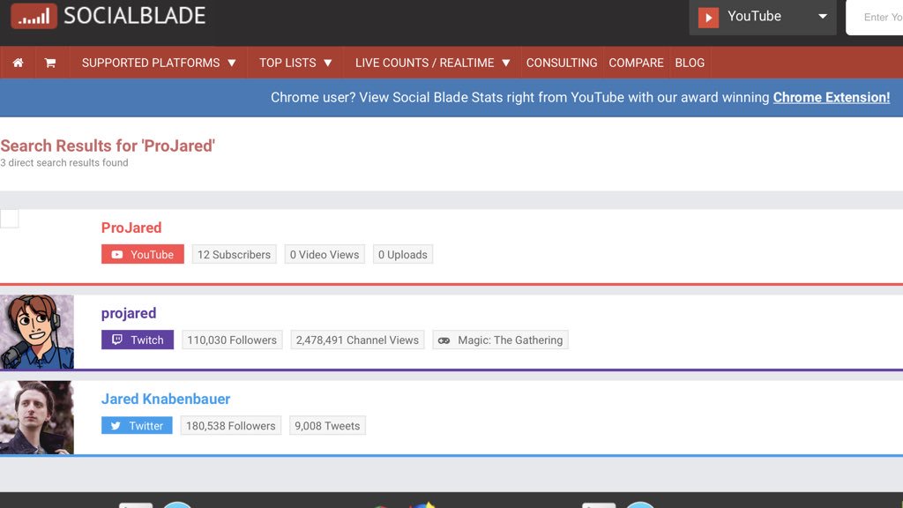Click the red YouTube platform badge
The width and height of the screenshot is (903, 508).
coord(143,254)
